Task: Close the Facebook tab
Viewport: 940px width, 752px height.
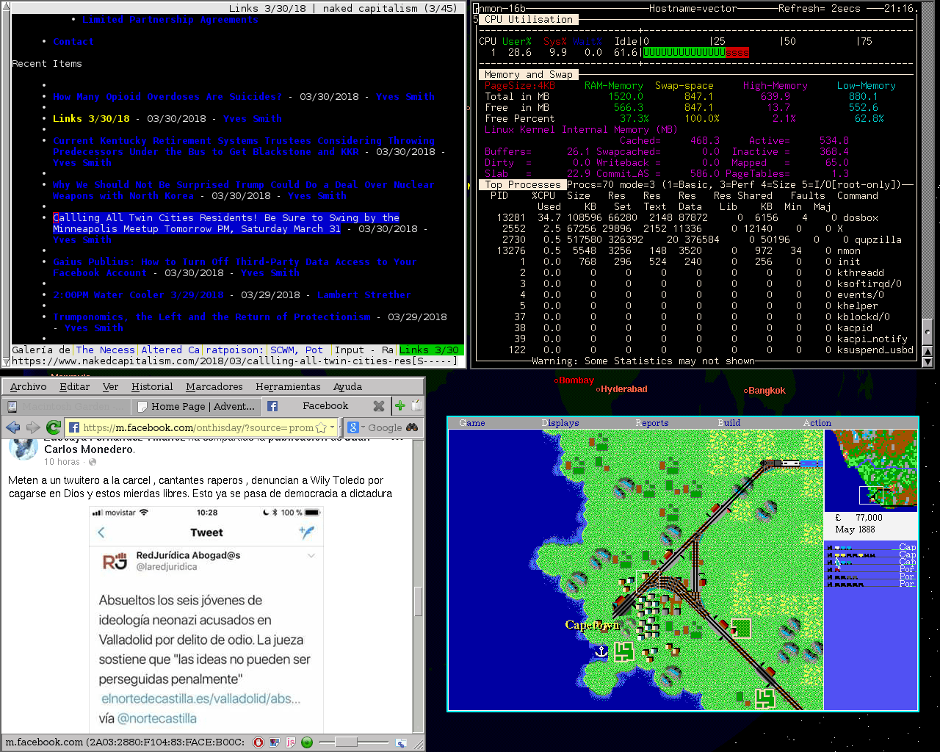Action: click(378, 405)
